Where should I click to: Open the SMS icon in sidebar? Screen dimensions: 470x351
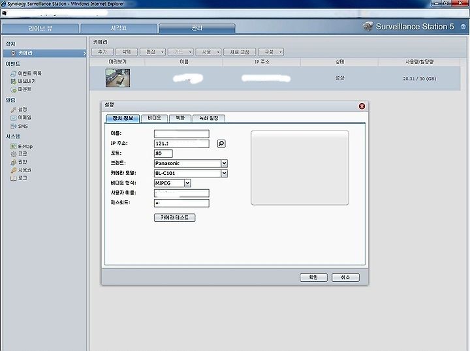coord(13,126)
